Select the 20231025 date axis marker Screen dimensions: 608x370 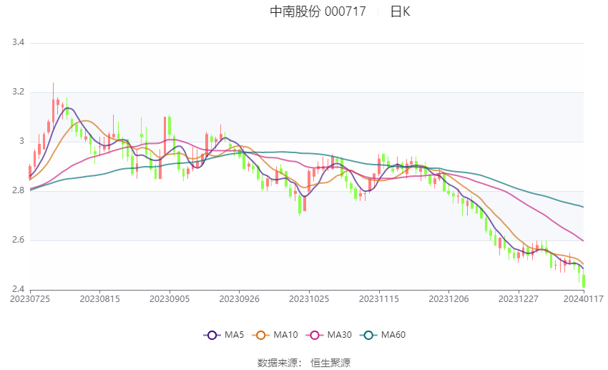click(309, 299)
